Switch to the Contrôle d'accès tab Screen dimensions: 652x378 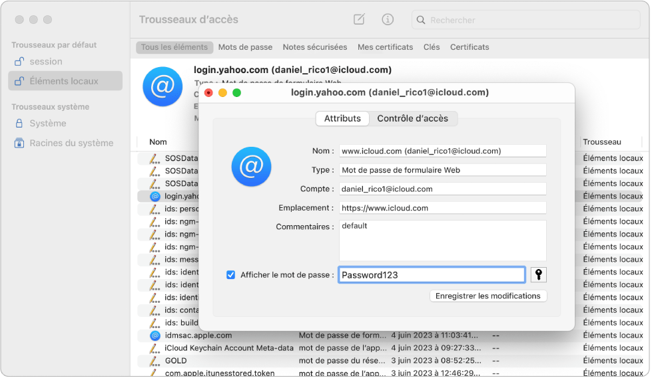412,119
